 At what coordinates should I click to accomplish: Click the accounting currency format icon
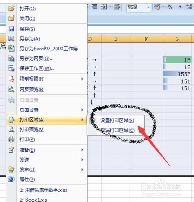coord(157,7)
